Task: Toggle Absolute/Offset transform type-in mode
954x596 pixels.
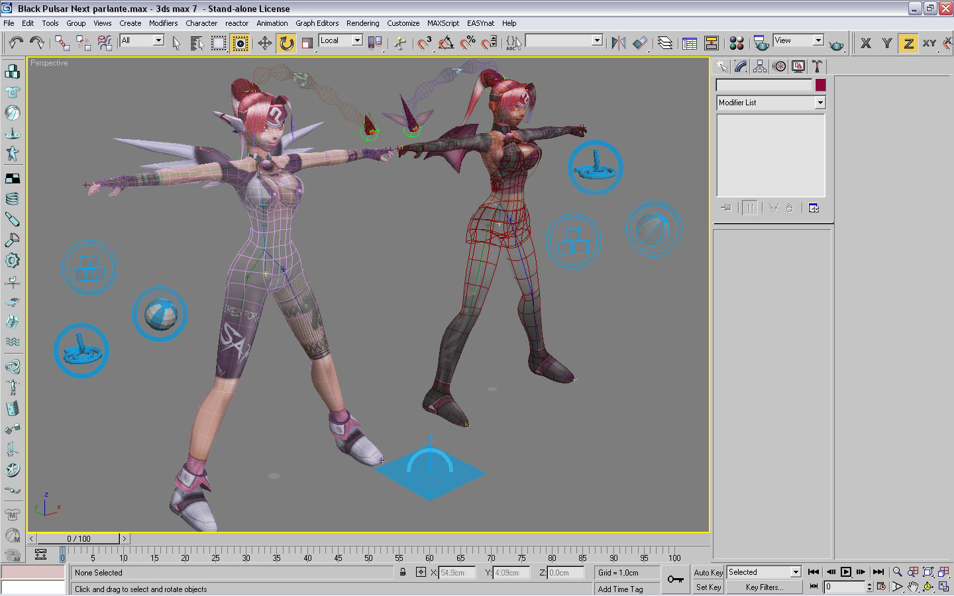Action: 421,572
